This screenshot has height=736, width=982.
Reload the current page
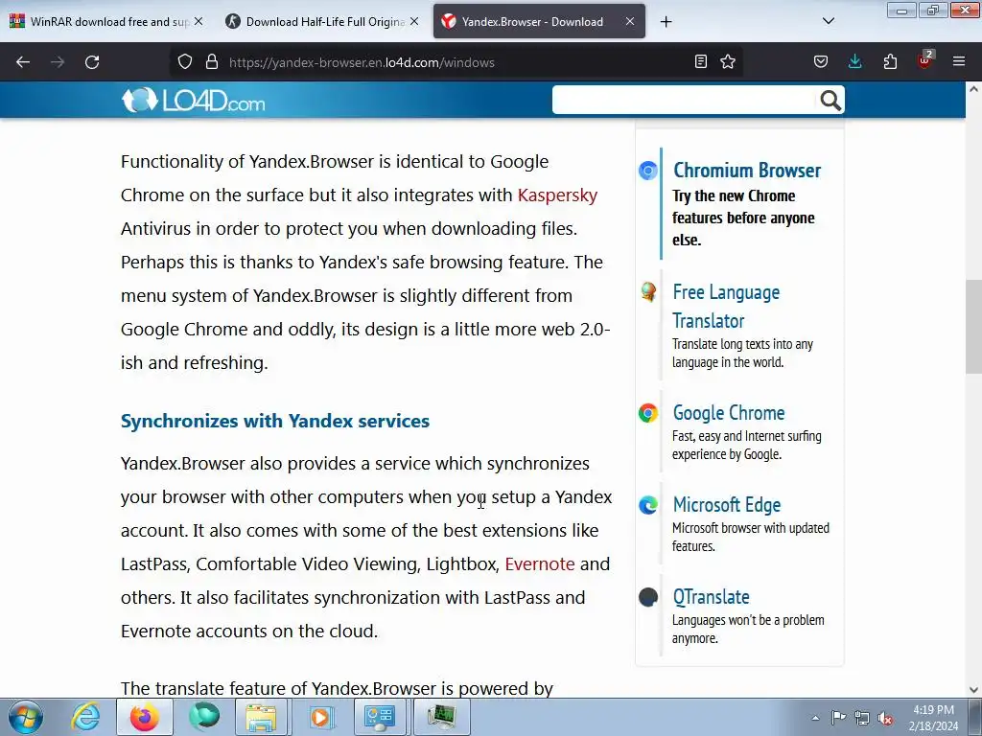[x=92, y=62]
